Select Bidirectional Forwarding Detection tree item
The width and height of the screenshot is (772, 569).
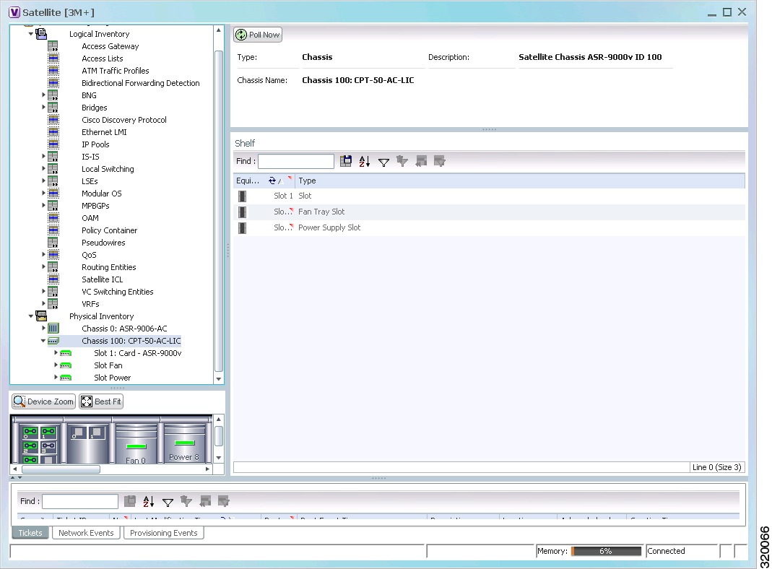tap(141, 83)
